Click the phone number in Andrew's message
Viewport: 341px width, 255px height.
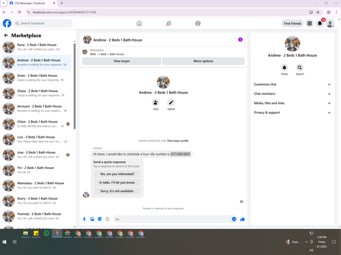coord(181,154)
